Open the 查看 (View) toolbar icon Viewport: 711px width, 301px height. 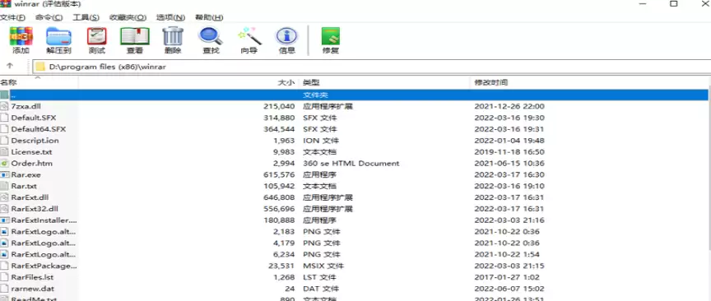(135, 36)
